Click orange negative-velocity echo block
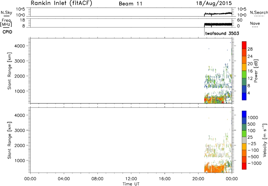Image resolution: width=268 pixels, height=186 pixels. pyautogui.click(x=214, y=168)
